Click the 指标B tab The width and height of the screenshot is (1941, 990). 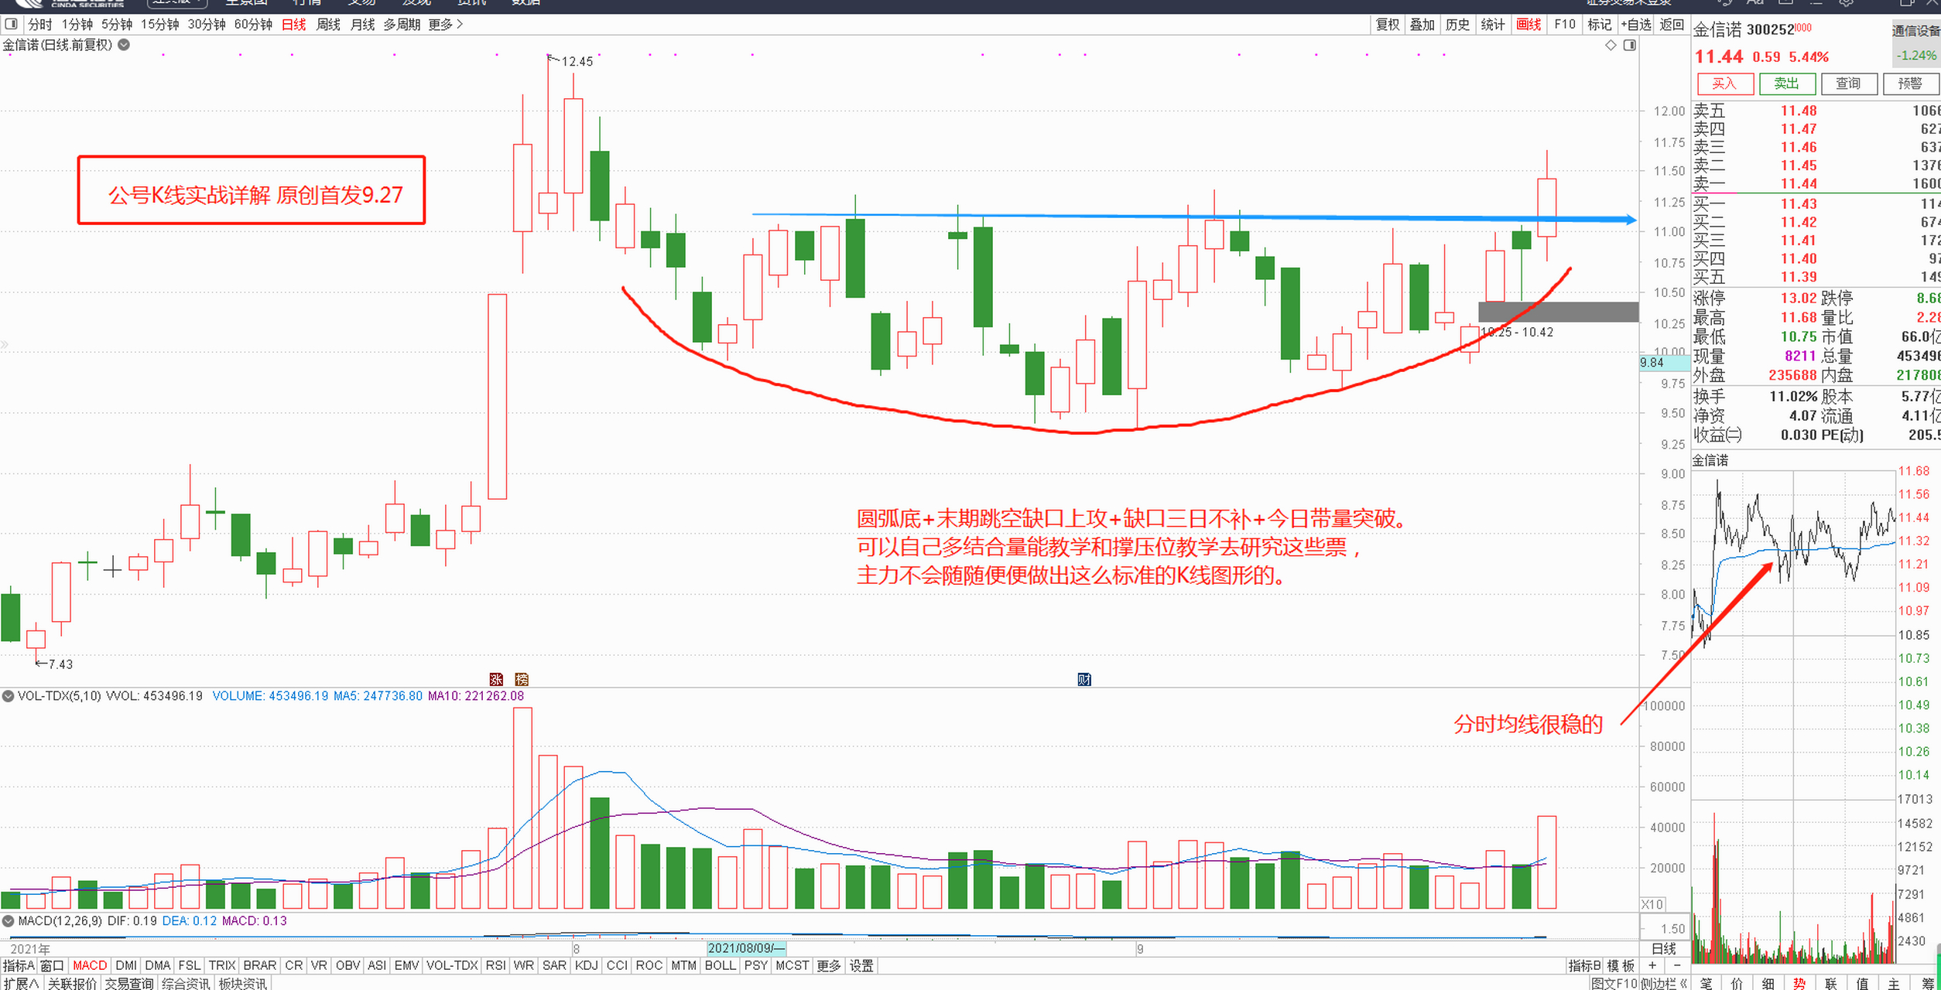(x=1584, y=965)
